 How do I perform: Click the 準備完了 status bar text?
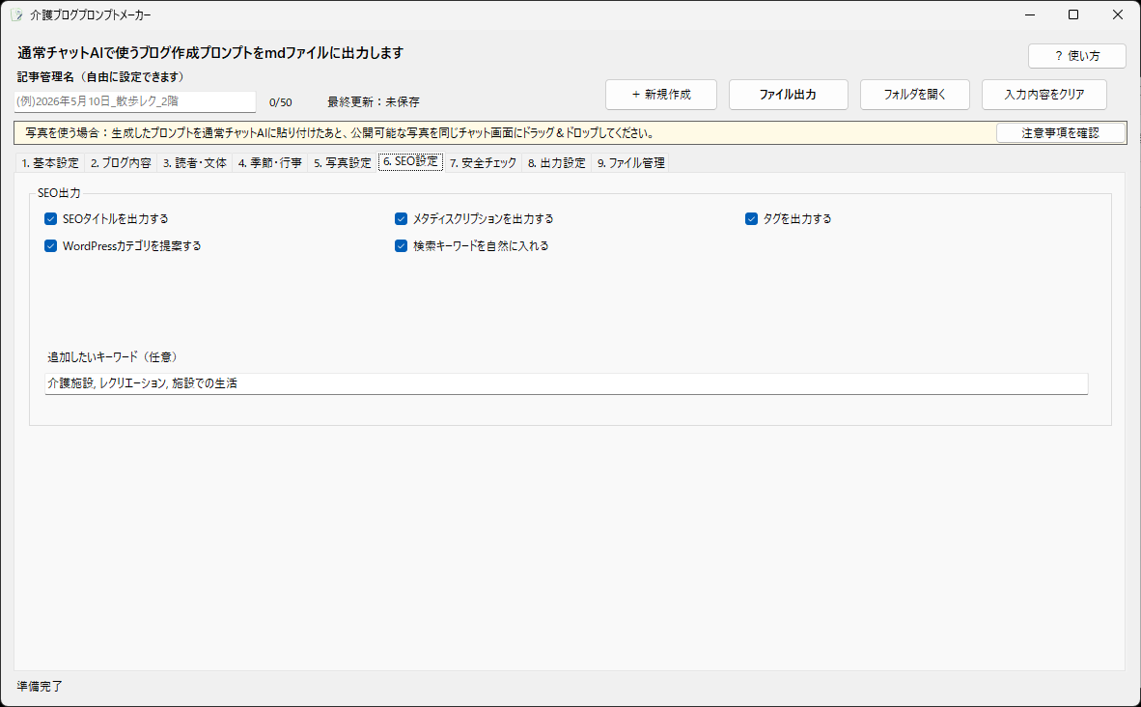(40, 687)
